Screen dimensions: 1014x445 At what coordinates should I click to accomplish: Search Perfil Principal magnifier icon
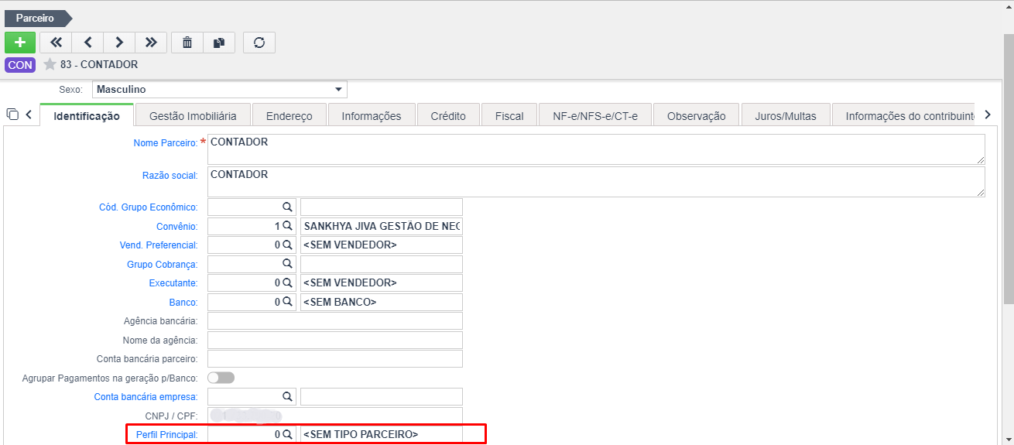287,435
